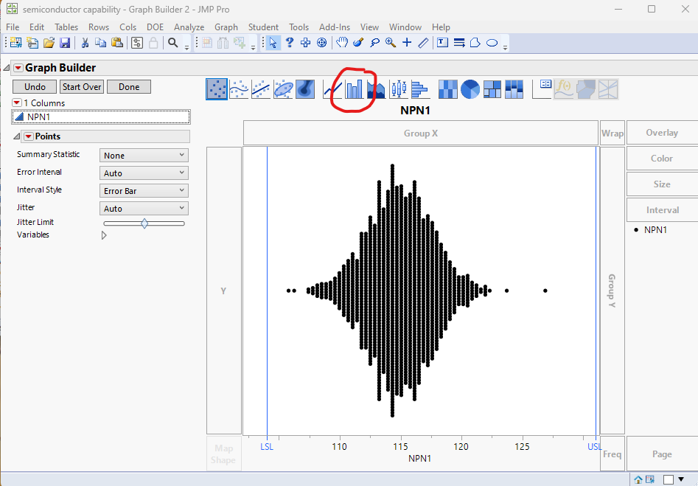Select the Ellipse graph element icon
Image resolution: width=698 pixels, height=486 pixels.
click(283, 89)
